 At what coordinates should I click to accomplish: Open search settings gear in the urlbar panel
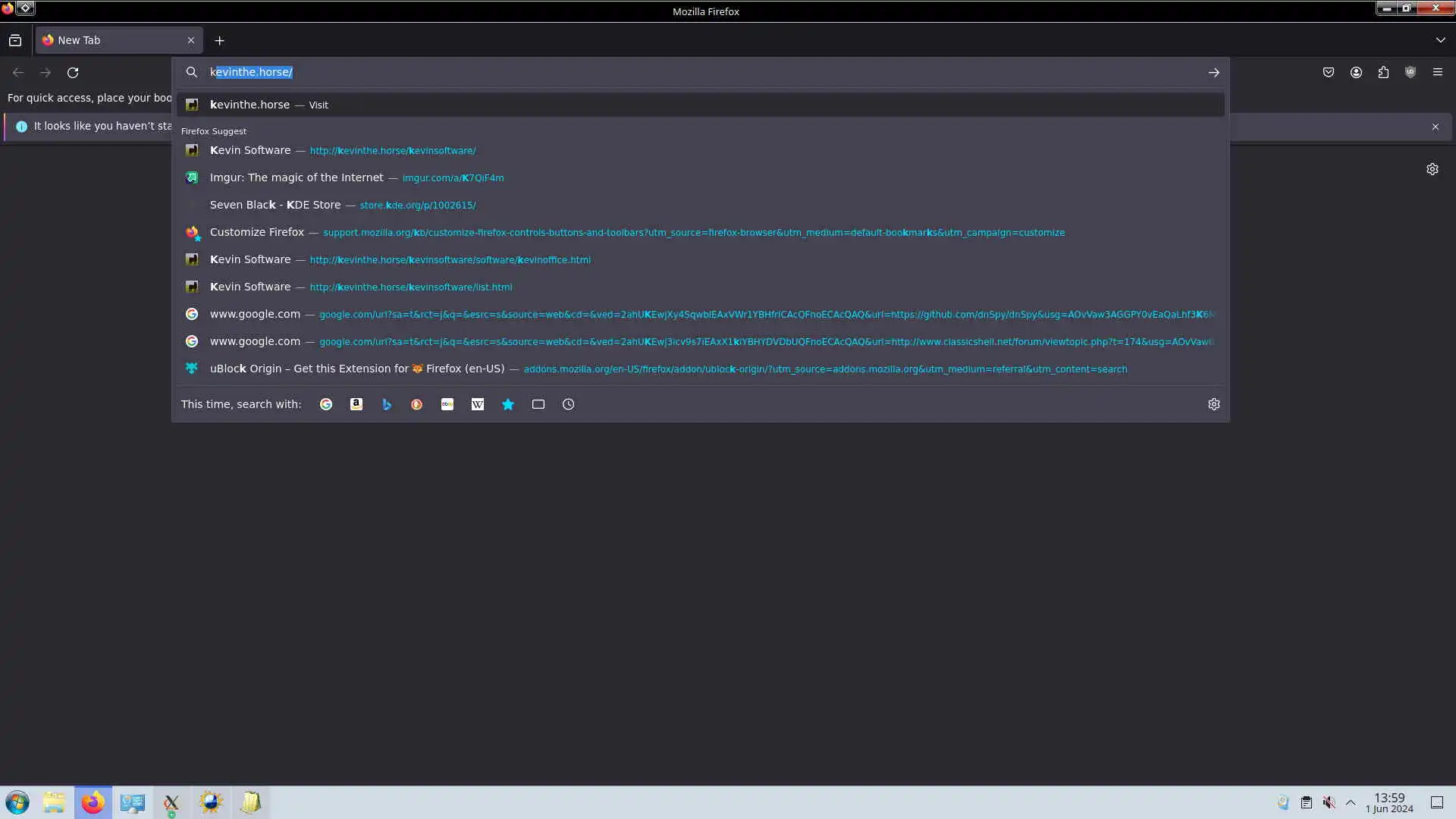point(1213,404)
